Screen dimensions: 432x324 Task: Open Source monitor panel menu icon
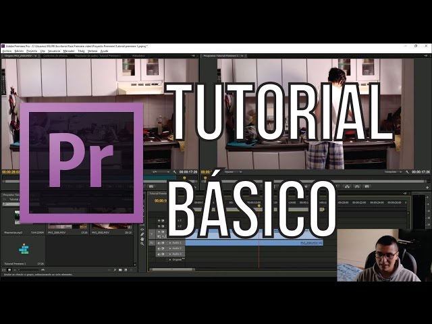[193, 56]
